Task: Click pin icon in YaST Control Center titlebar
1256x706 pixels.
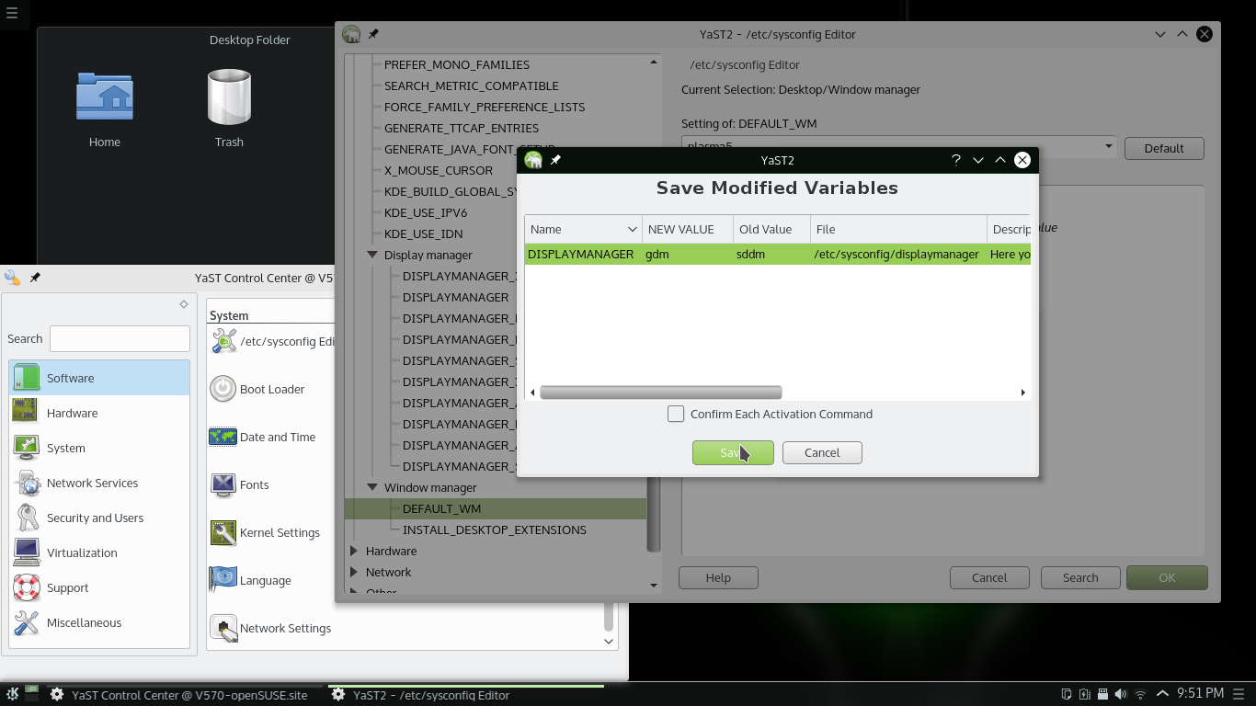Action: [x=35, y=277]
